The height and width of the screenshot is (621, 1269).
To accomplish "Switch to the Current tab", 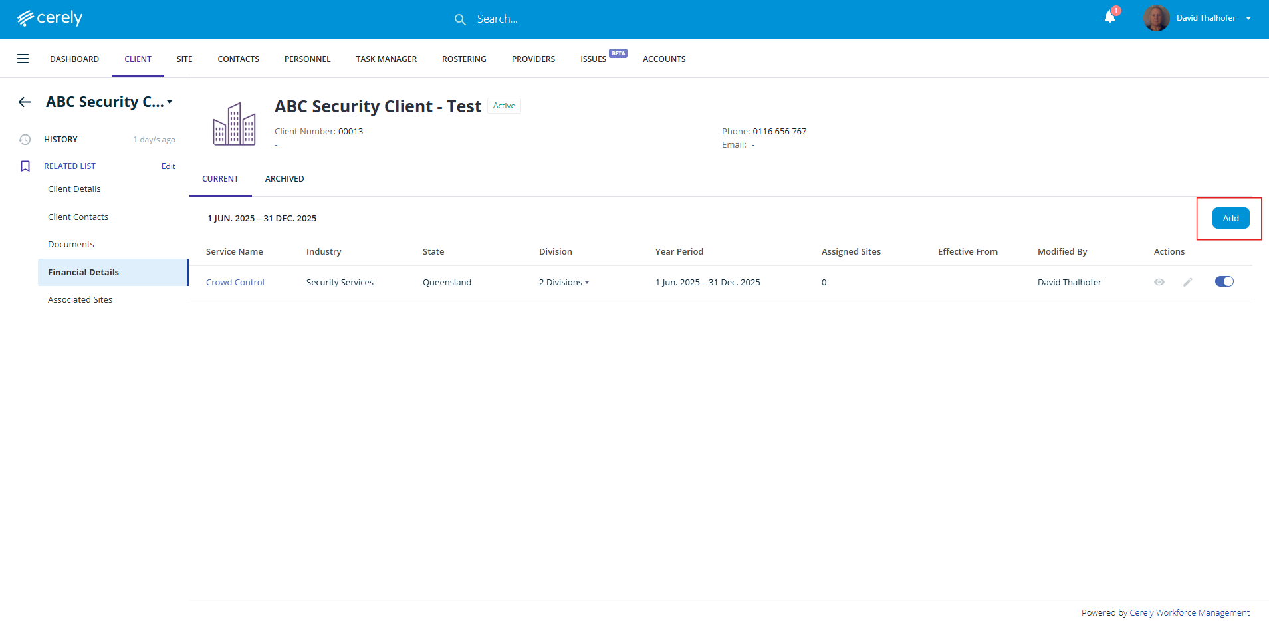I will point(220,178).
